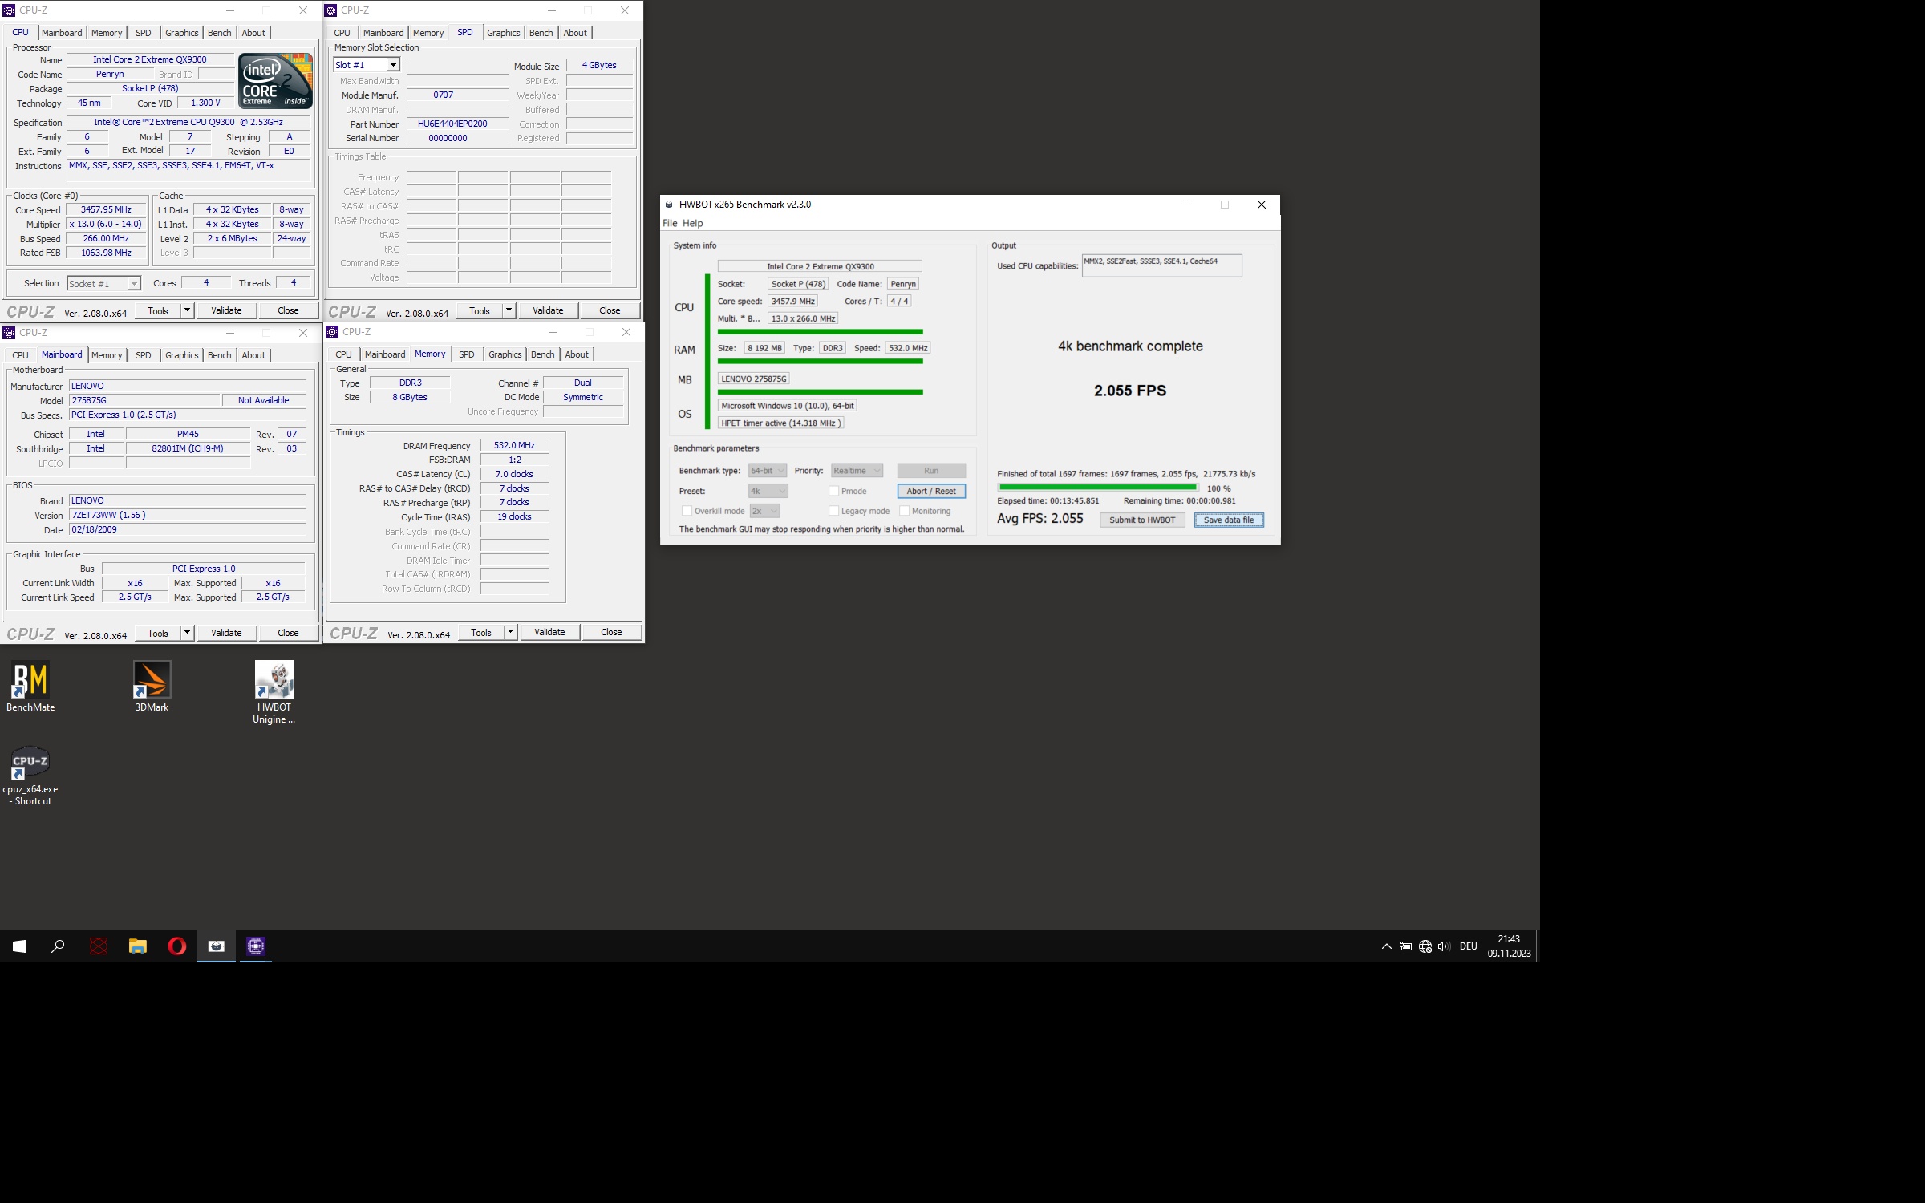Viewport: 1925px width, 1203px height.
Task: Click the DEU language indicator
Action: coord(1469,946)
